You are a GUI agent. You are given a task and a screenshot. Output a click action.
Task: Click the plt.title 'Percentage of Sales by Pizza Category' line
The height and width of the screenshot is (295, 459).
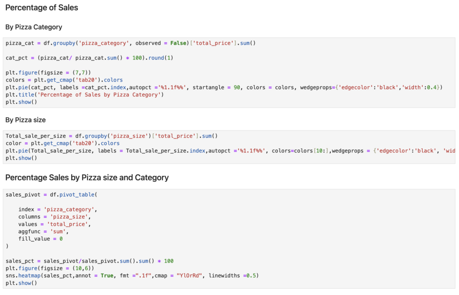[85, 94]
